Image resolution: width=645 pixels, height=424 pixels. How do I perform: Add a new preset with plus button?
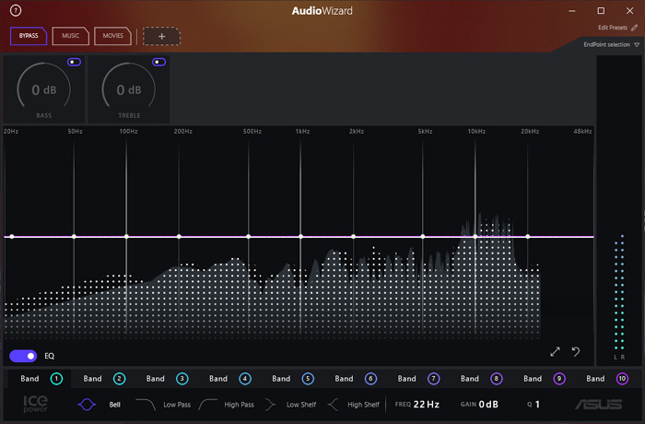tap(161, 36)
